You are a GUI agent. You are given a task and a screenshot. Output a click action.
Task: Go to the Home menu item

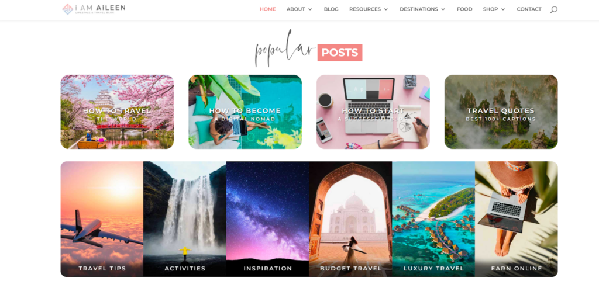click(267, 9)
